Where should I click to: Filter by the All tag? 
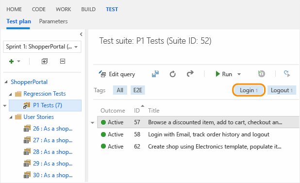click(x=120, y=90)
